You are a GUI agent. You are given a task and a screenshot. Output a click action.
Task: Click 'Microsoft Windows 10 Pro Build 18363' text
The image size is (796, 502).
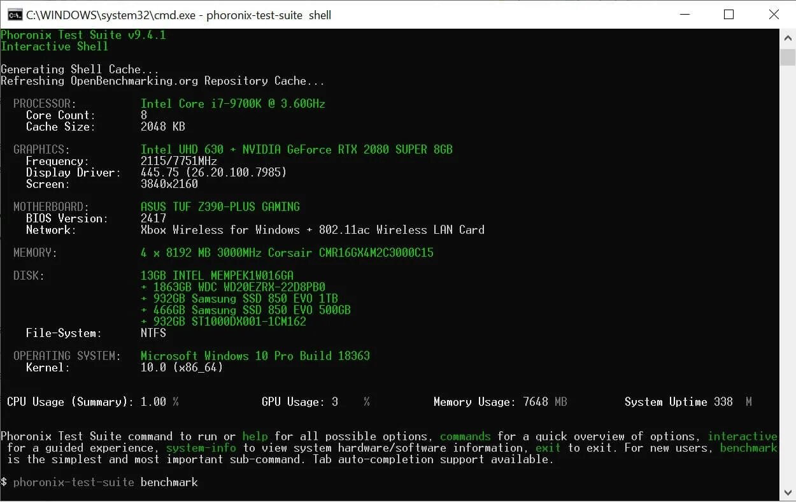point(255,356)
